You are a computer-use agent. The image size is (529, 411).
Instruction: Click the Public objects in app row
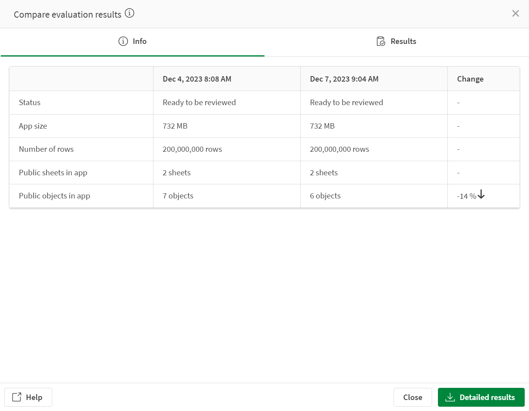[x=54, y=195]
